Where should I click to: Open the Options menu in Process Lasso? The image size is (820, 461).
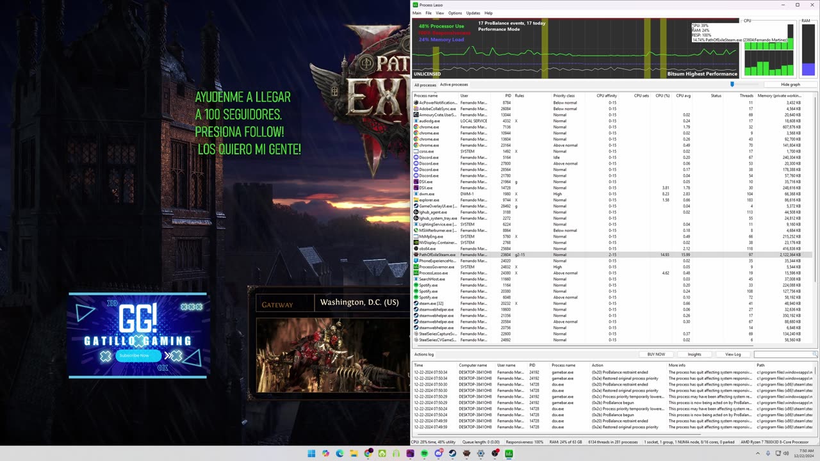(455, 13)
